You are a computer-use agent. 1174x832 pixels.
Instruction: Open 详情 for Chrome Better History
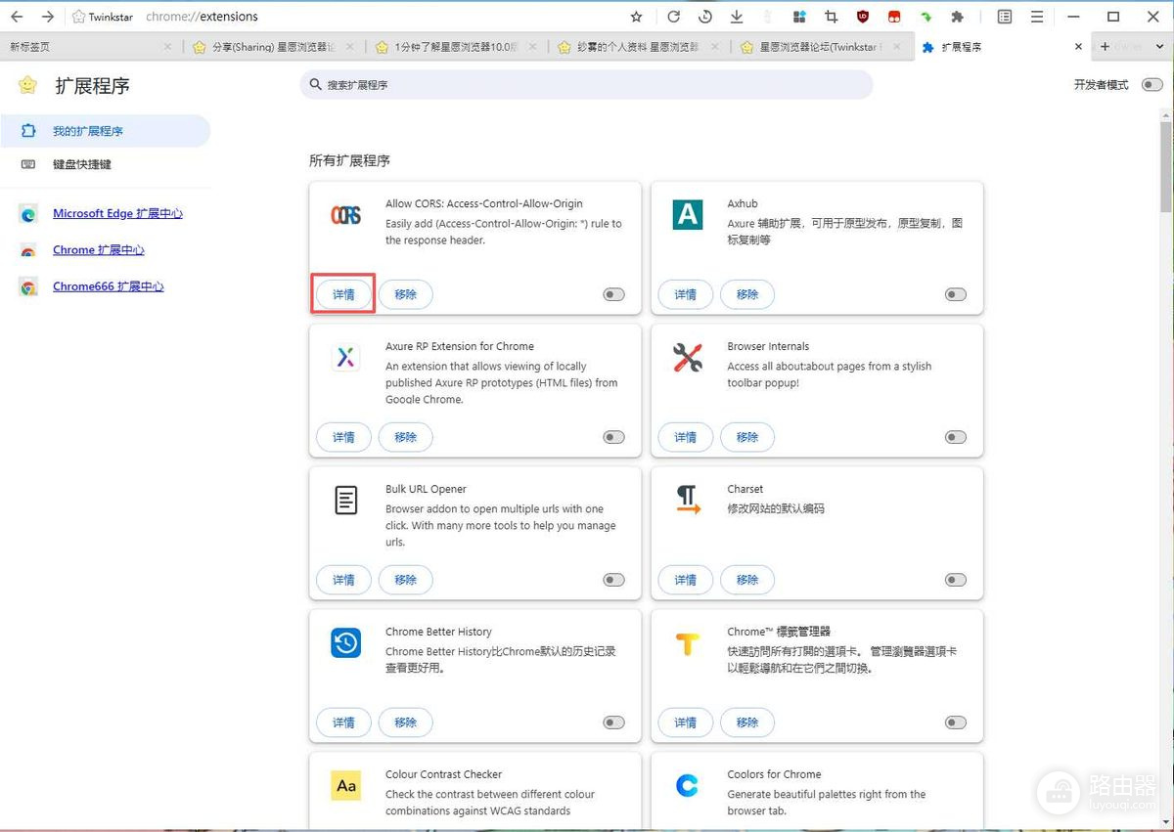343,723
